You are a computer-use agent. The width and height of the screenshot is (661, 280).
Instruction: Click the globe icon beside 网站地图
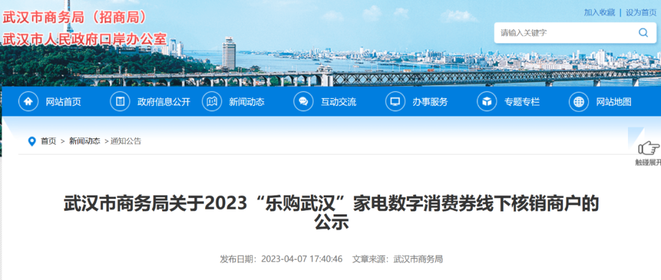[579, 102]
